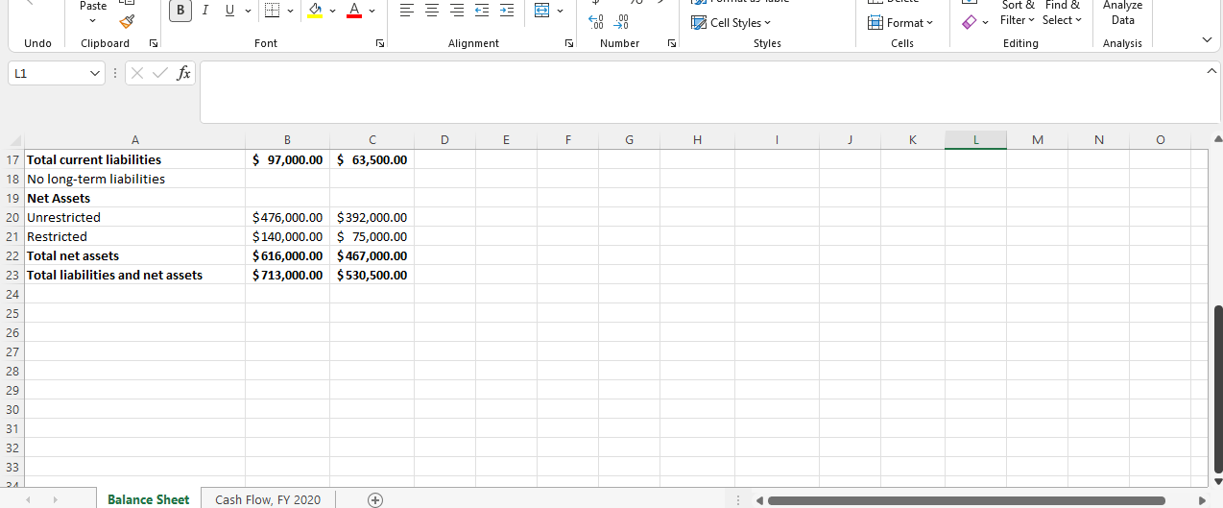The width and height of the screenshot is (1223, 508).
Task: Open Sort & Filter menu
Action: point(1018,12)
